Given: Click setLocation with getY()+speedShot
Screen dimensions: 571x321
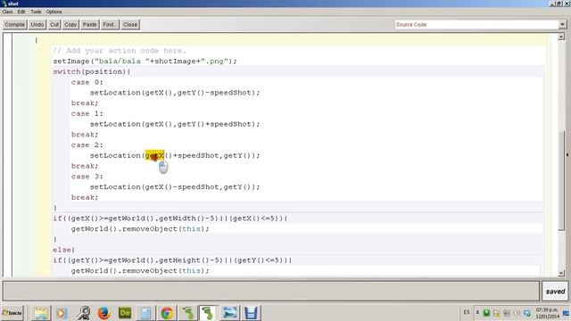Looking at the screenshot, I should [x=175, y=124].
